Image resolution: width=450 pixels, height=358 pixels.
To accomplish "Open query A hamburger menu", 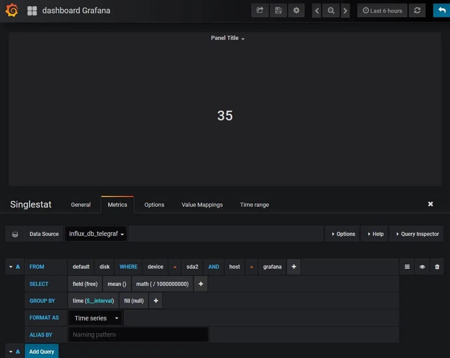I will (x=407, y=267).
